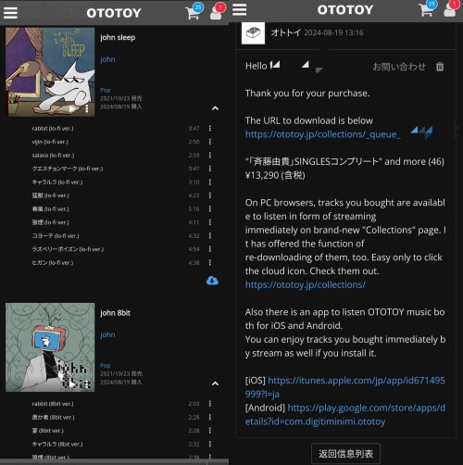This screenshot has height=465, width=463.
Task: Open options for rabbit (8bit ver.) track
Action: point(210,404)
